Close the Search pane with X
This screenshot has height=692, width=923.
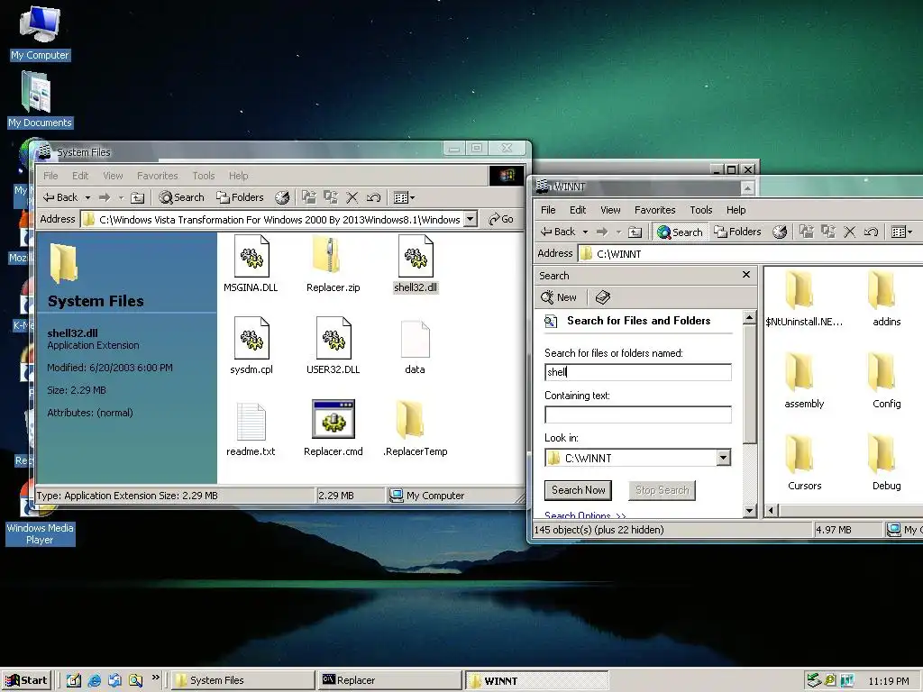pyautogui.click(x=745, y=275)
